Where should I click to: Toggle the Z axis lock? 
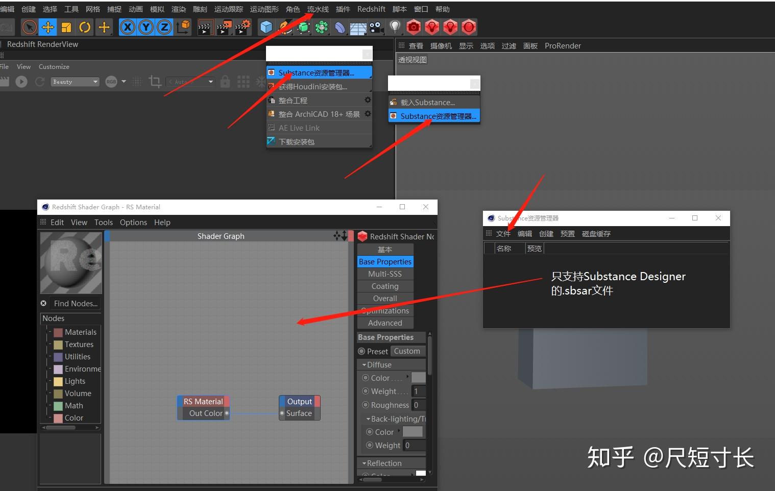click(164, 27)
